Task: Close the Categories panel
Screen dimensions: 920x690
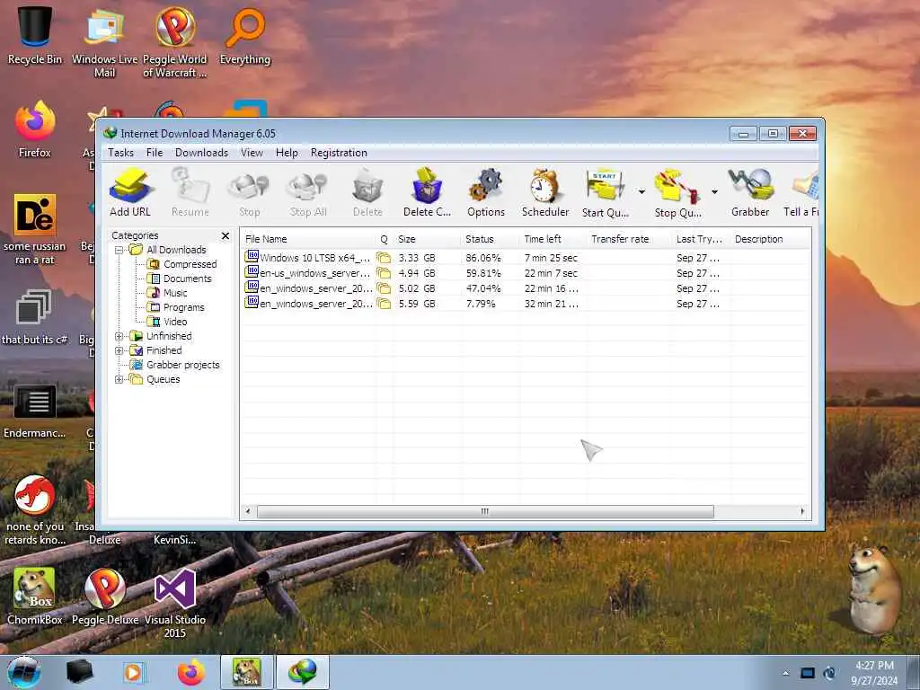Action: tap(226, 236)
